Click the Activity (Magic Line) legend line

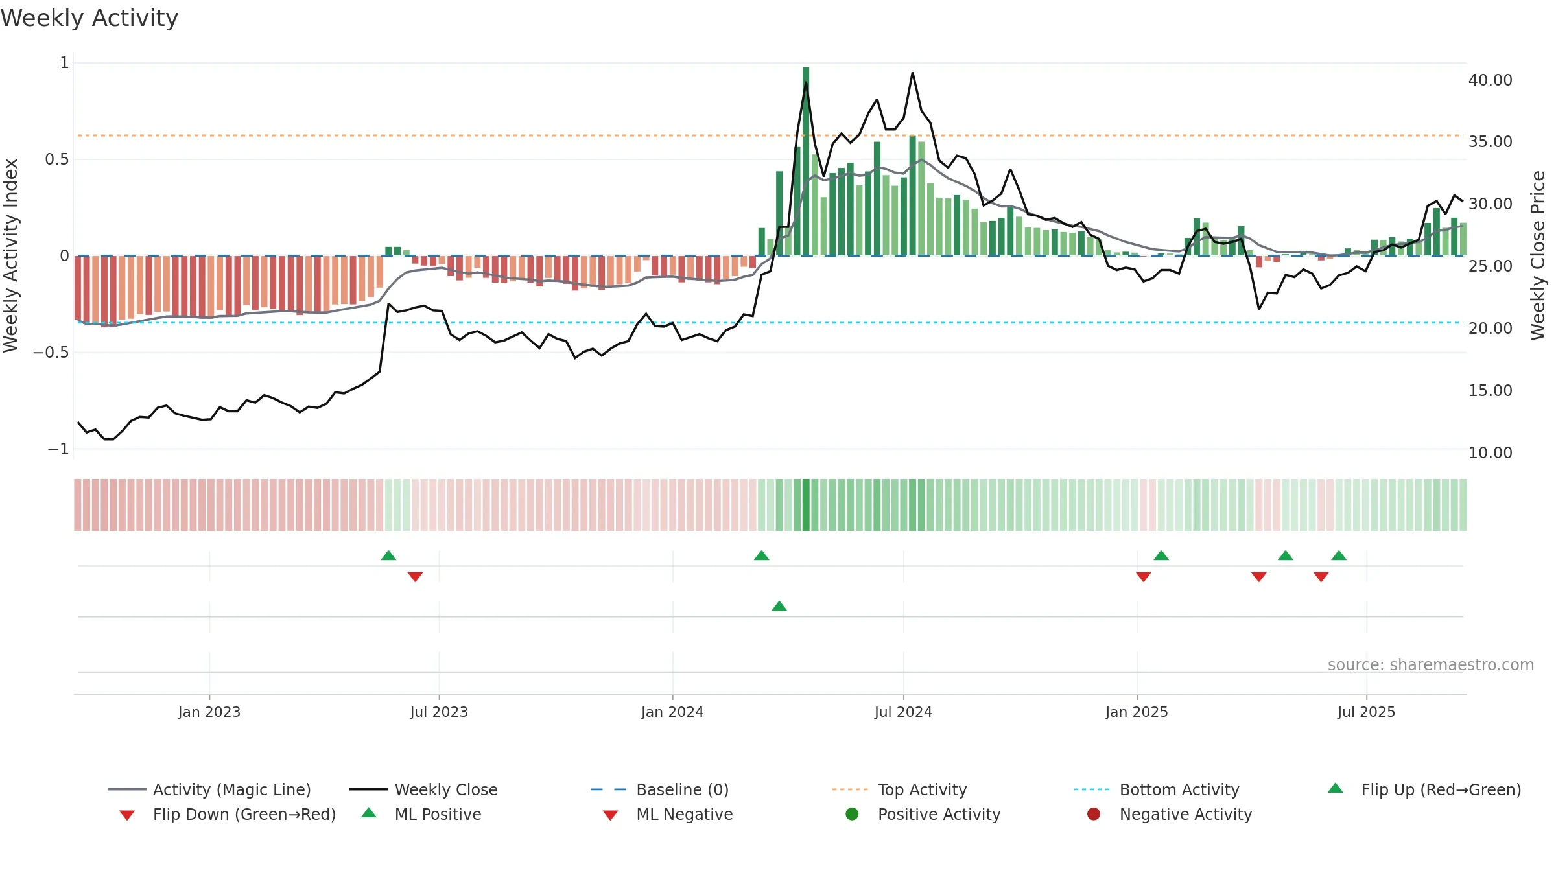point(127,789)
